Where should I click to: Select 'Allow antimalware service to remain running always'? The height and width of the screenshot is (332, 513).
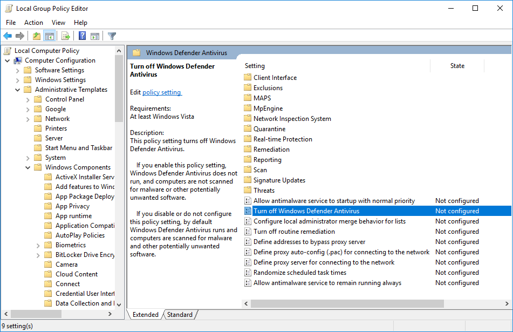(x=377, y=283)
